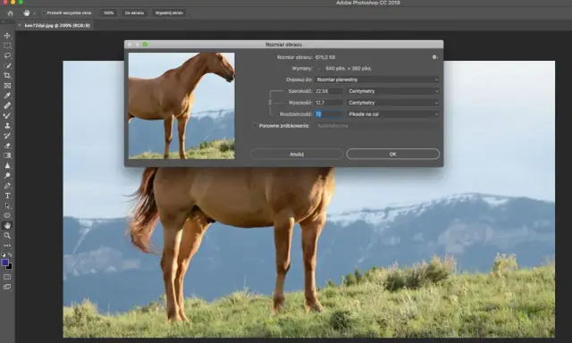Select the Frame tool
Viewport: 572px width, 343px height.
coord(7,86)
